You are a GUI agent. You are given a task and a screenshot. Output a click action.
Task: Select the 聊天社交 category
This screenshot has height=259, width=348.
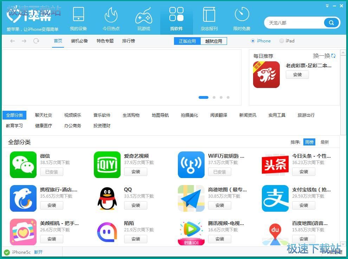point(44,115)
